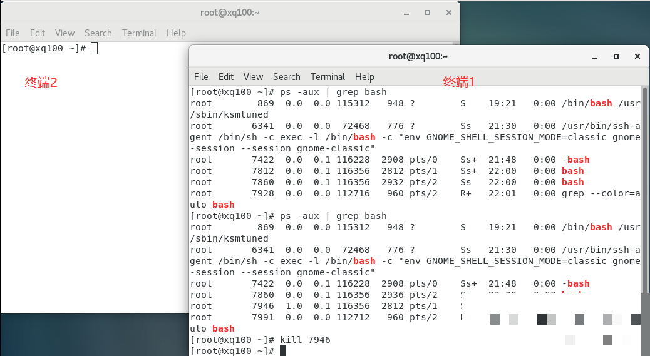Click the first 'ps -aux | grep bash' command
Screen dimensions: 650x356
click(x=333, y=92)
